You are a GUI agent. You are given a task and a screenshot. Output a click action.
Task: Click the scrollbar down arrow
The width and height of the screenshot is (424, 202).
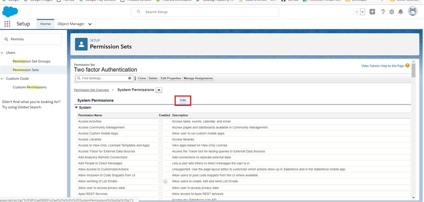tap(414, 198)
